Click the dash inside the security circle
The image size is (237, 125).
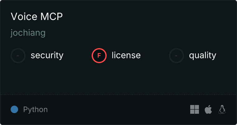(x=18, y=56)
